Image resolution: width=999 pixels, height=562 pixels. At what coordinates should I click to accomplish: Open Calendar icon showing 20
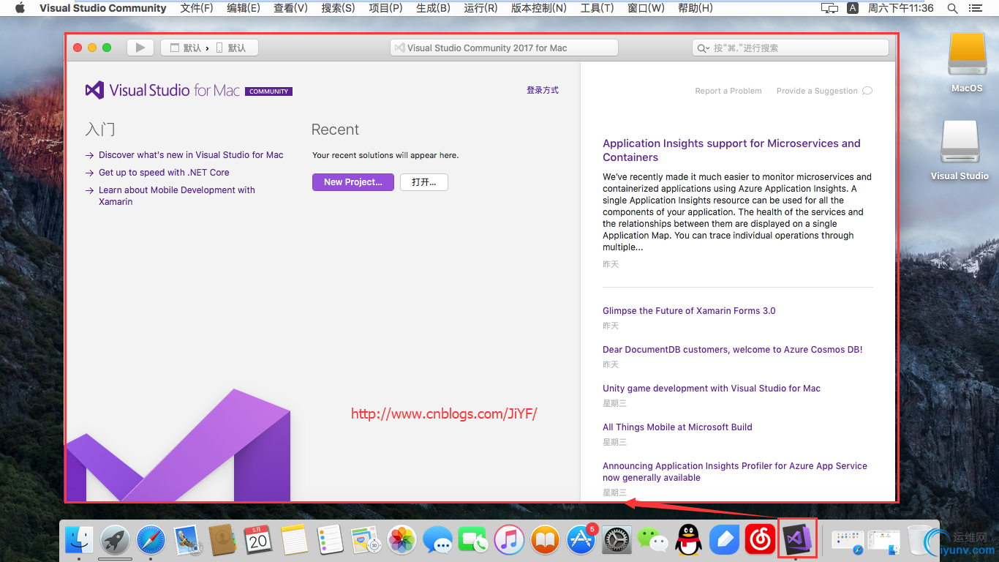click(257, 540)
